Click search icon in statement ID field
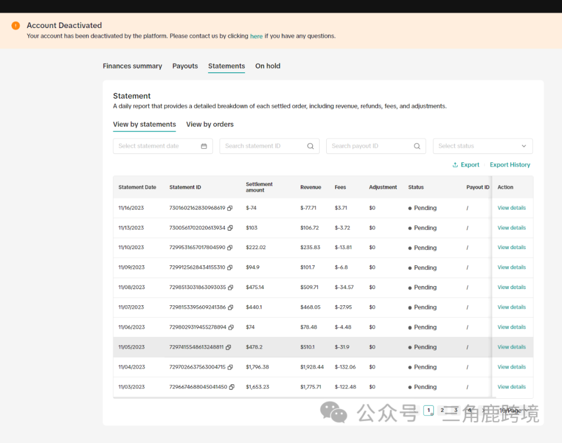 310,146
